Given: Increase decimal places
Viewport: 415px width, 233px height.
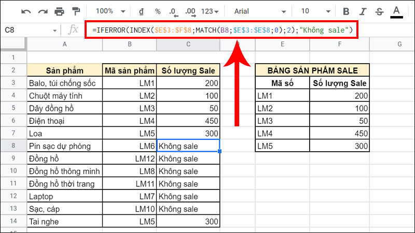Looking at the screenshot, I should pyautogui.click(x=190, y=11).
